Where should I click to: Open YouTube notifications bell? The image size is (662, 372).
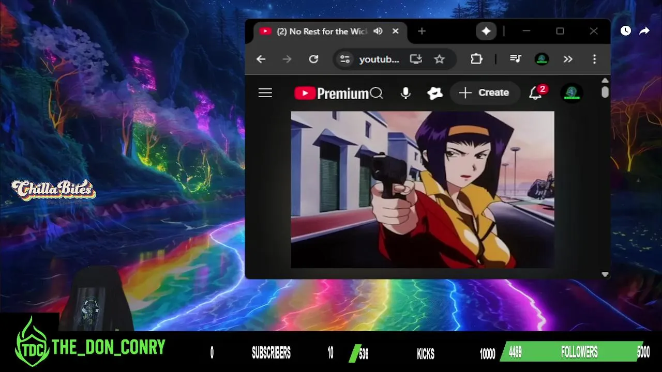[x=536, y=93]
